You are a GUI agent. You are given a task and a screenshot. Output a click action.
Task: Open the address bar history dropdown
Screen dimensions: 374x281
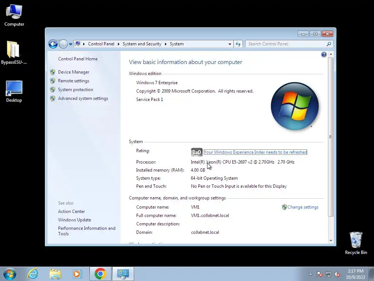230,44
